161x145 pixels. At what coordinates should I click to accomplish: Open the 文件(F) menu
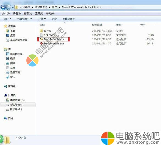[6, 13]
